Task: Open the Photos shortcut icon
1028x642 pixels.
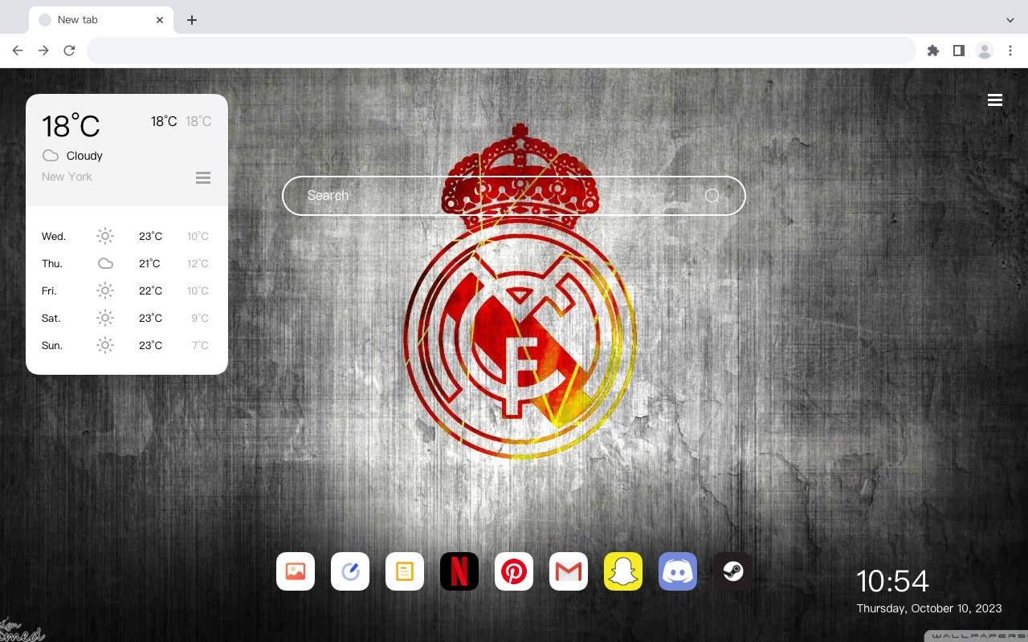Action: tap(296, 571)
